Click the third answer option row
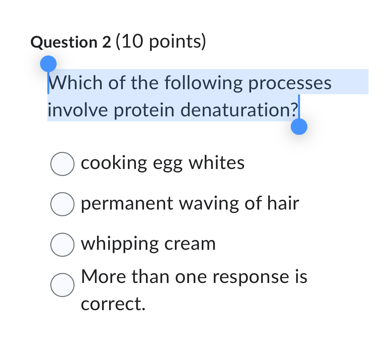The height and width of the screenshot is (345, 388). click(134, 244)
